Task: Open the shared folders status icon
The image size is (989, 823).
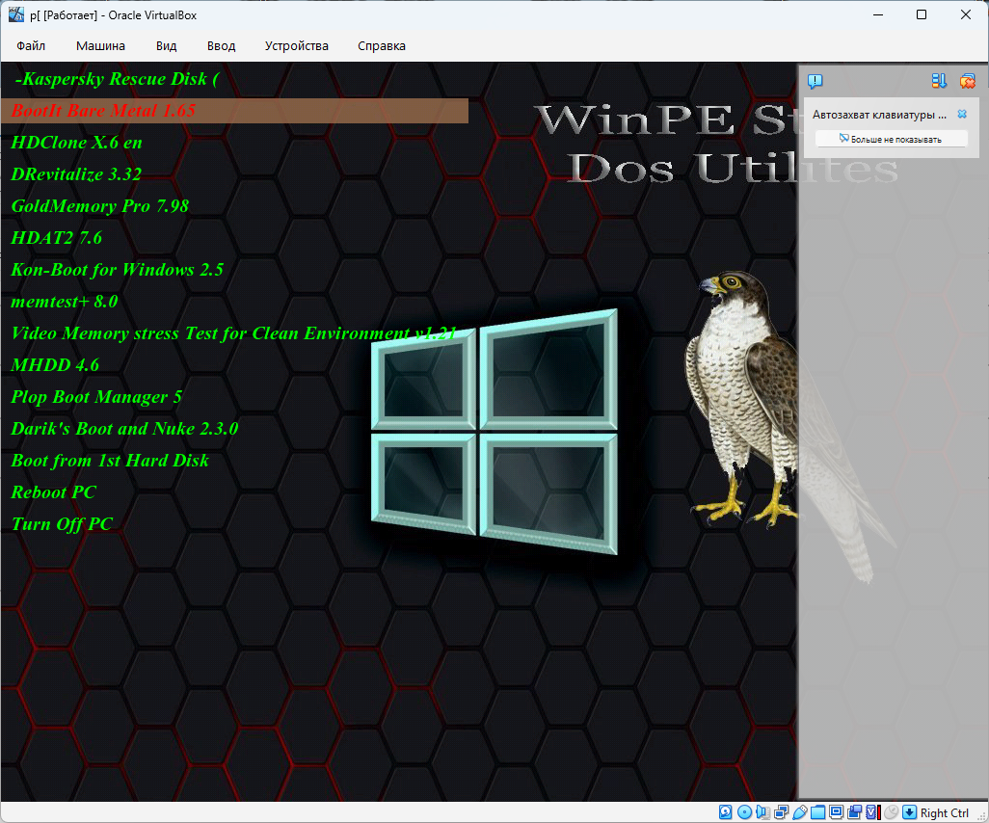Action: coord(817,812)
